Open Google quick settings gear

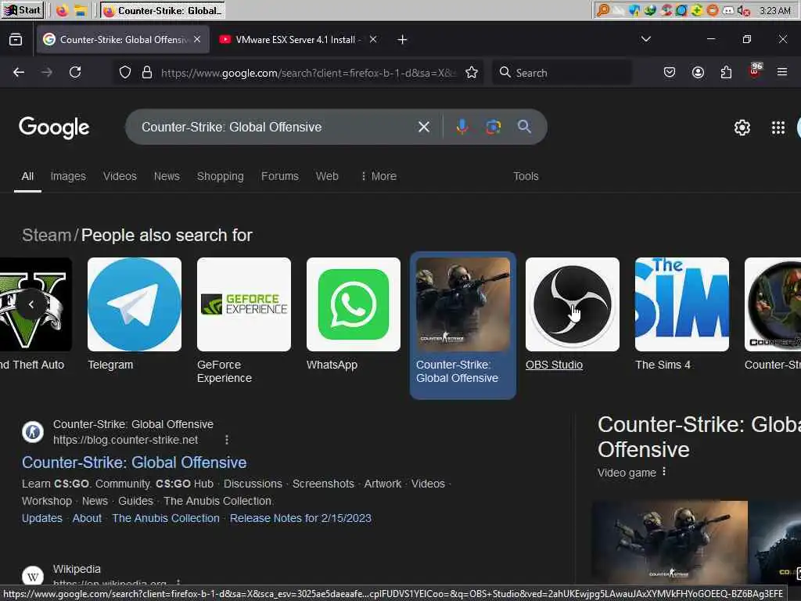tap(742, 128)
